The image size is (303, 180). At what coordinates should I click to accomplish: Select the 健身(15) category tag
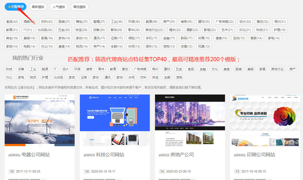click(221, 38)
